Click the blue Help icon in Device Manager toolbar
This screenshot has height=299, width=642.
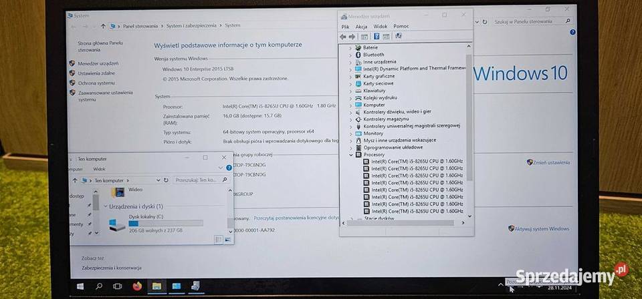376,37
